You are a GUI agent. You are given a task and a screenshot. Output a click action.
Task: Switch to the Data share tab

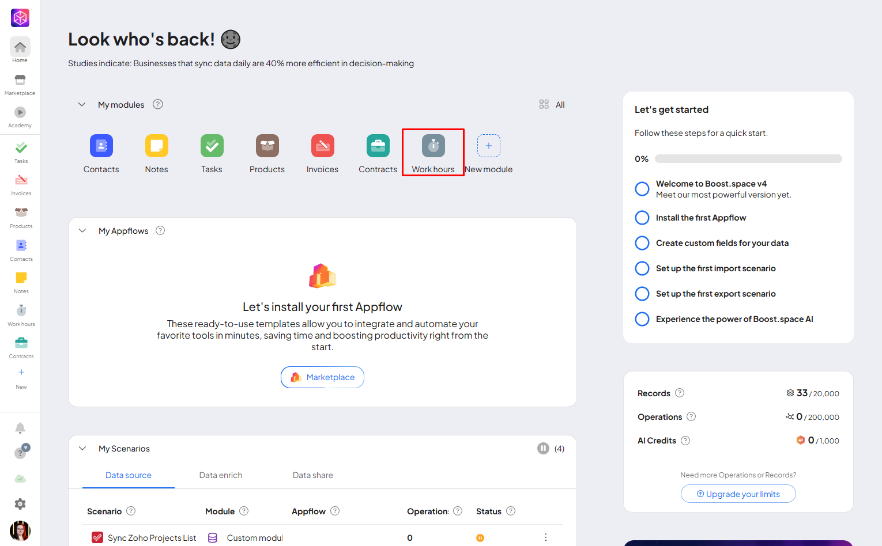click(312, 475)
